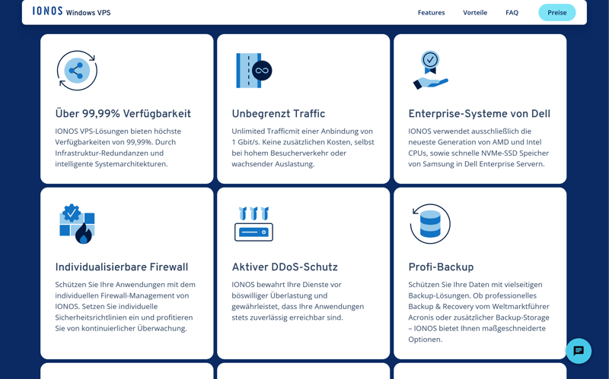
Task: Select heading "Aktiver DDoS-Schutz"
Action: pyautogui.click(x=285, y=267)
